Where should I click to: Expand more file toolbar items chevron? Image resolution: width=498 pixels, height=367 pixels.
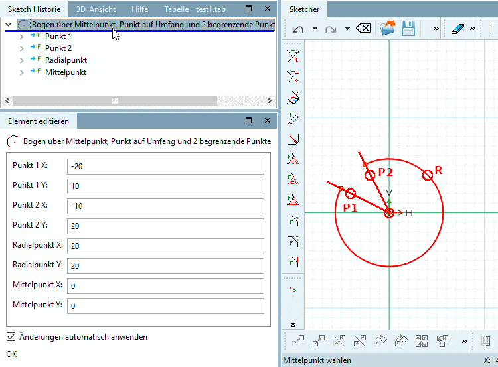tap(436, 29)
